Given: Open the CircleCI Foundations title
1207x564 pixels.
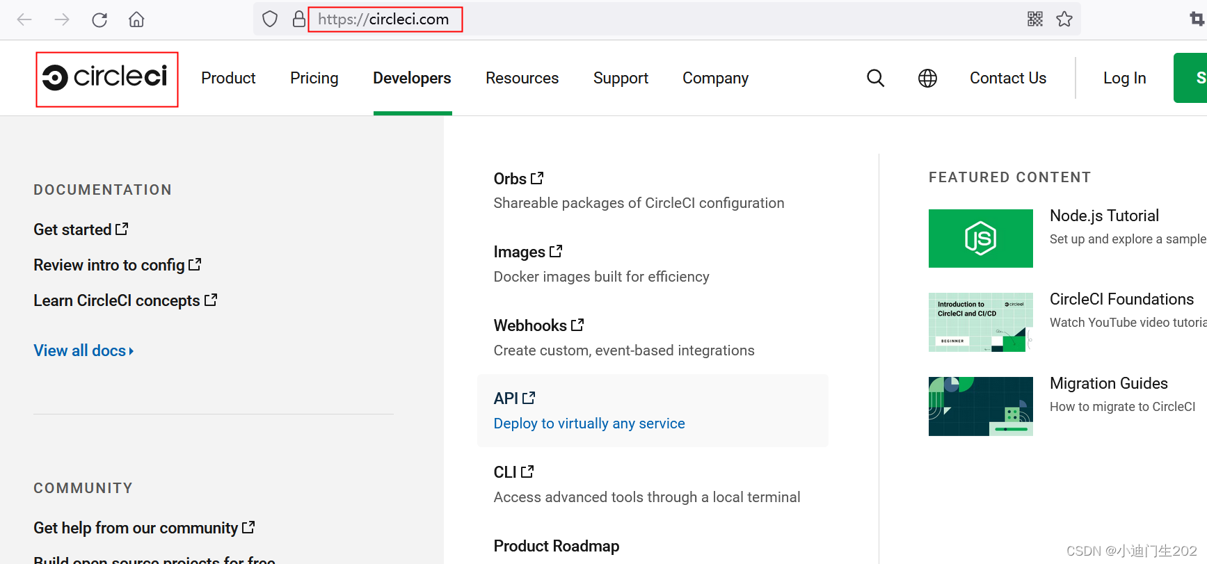Looking at the screenshot, I should (x=1122, y=299).
